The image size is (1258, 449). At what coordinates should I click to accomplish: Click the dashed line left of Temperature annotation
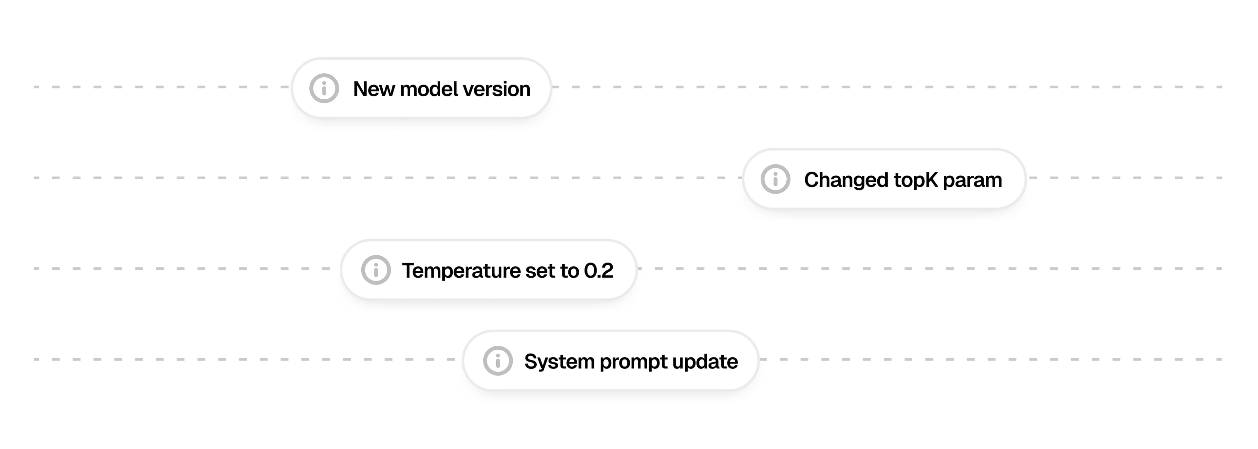[181, 269]
